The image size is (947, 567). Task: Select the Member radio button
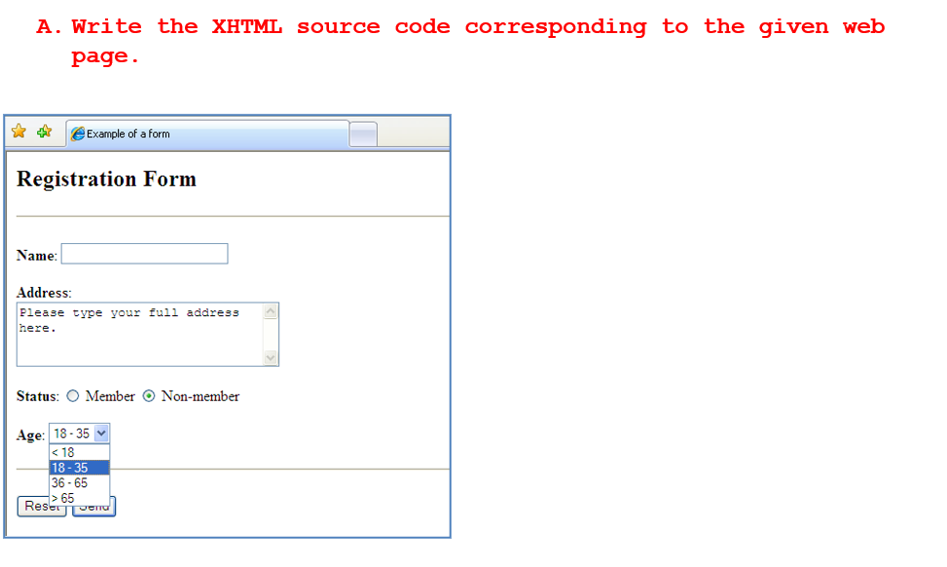pos(73,396)
